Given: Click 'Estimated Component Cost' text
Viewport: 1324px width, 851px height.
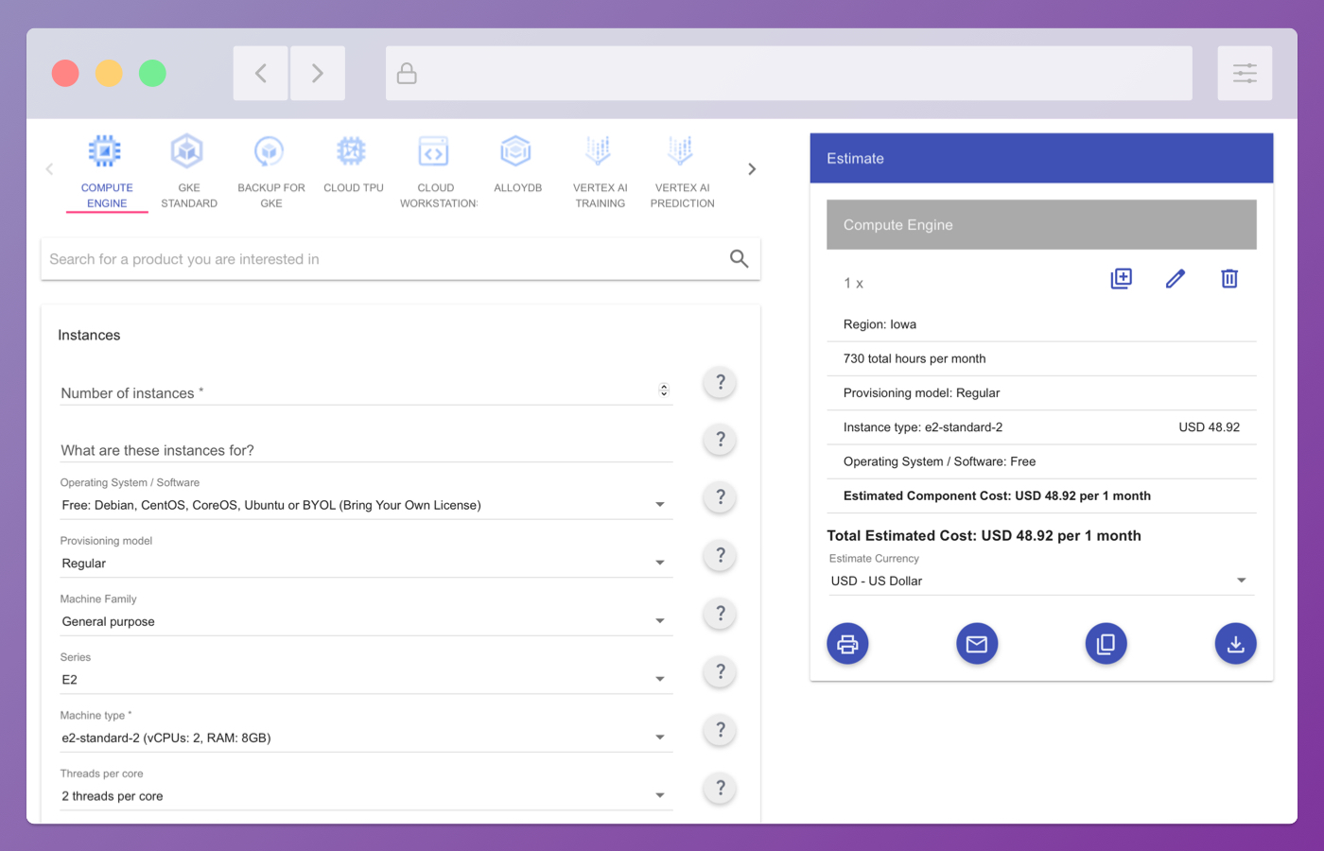Looking at the screenshot, I should coord(997,495).
